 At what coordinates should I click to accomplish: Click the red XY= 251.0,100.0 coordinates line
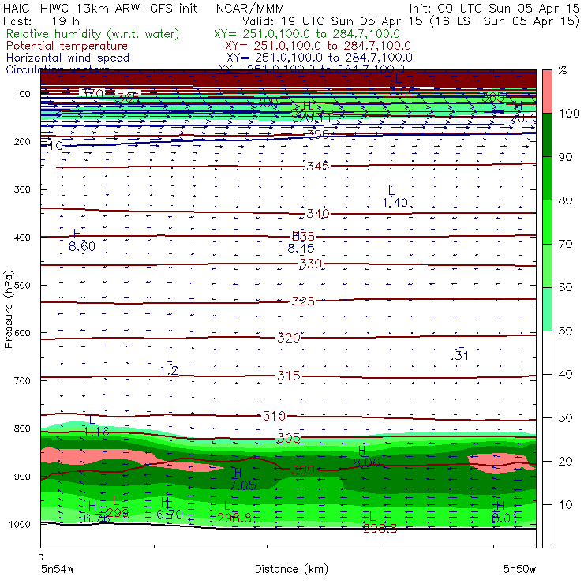(318, 46)
